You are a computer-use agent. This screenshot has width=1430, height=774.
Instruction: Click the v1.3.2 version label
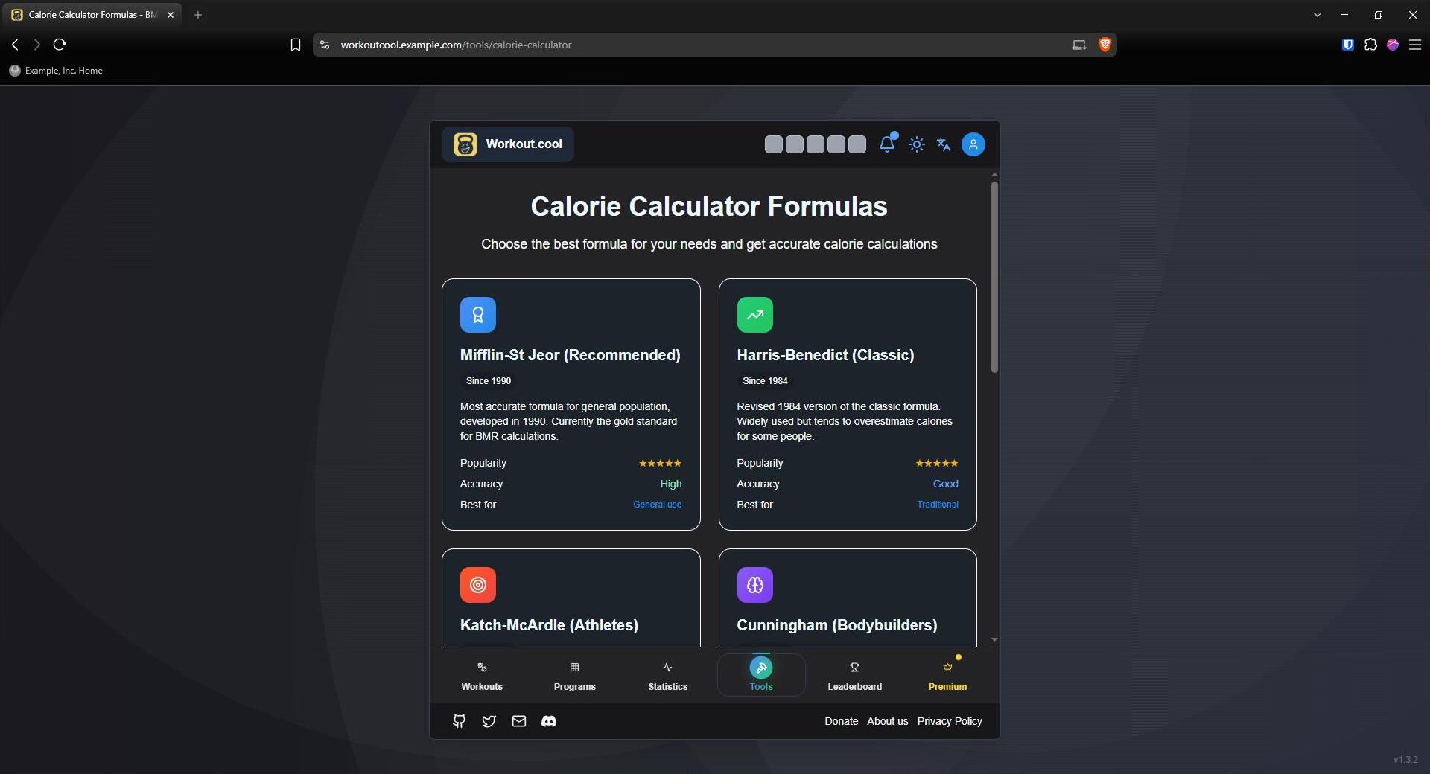1405,760
